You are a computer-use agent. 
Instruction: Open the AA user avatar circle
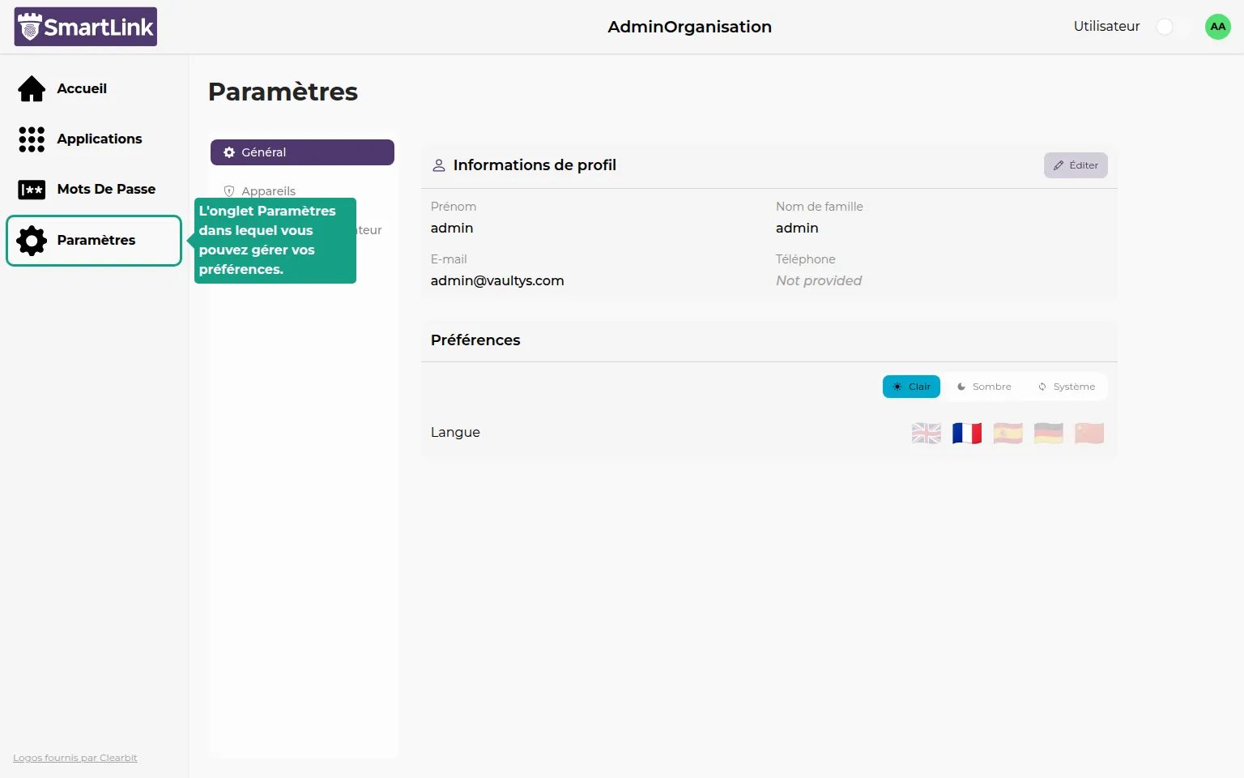(x=1217, y=26)
